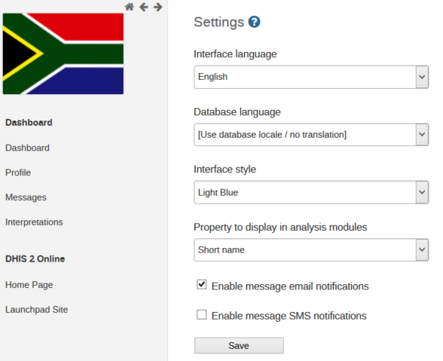The width and height of the screenshot is (443, 361).
Task: Go back using the left arrow icon
Action: click(x=144, y=7)
